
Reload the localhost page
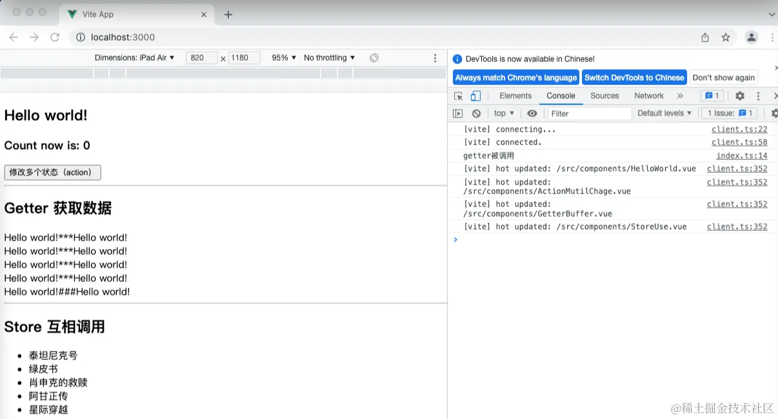[x=55, y=37]
